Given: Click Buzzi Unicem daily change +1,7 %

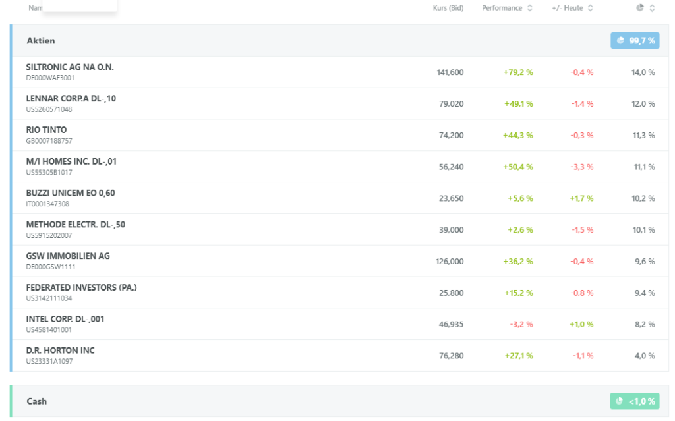Looking at the screenshot, I should (x=581, y=198).
